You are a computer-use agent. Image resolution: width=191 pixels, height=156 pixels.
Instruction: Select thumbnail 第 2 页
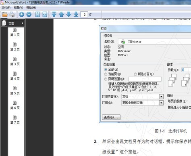[15, 47]
